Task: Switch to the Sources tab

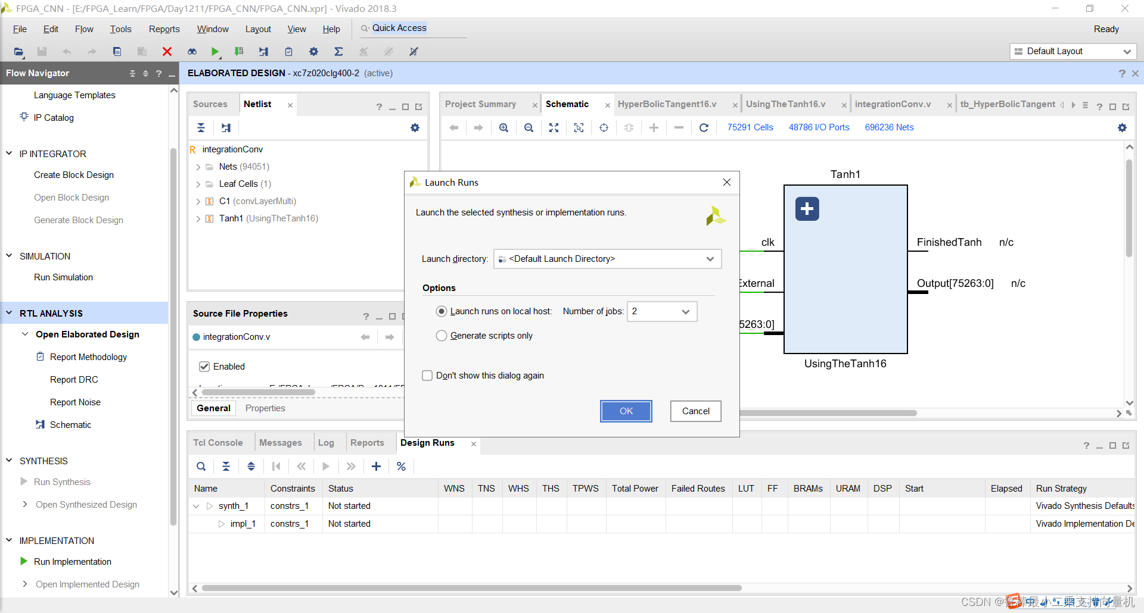Action: (x=210, y=104)
